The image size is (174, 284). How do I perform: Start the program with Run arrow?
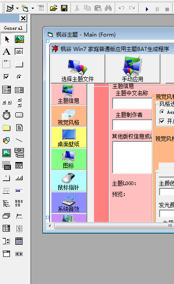147,9
